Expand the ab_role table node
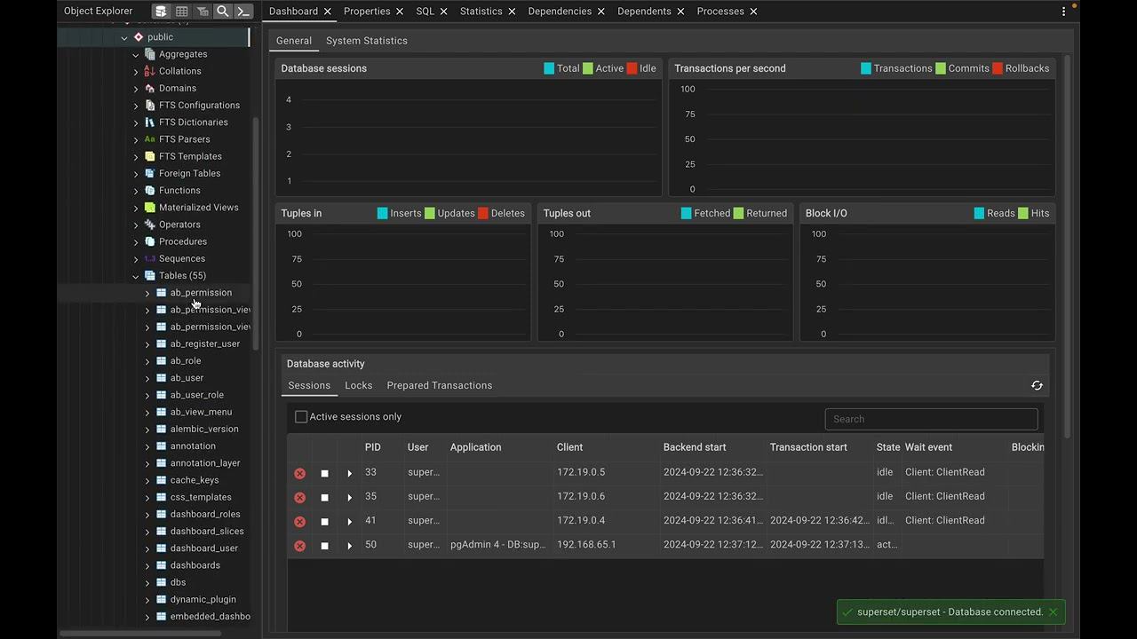Screen dimensions: 1137x639 [147, 361]
